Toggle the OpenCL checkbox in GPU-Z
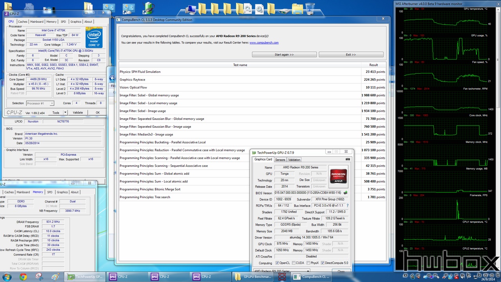Screen dimensions: 501x282 [277, 263]
